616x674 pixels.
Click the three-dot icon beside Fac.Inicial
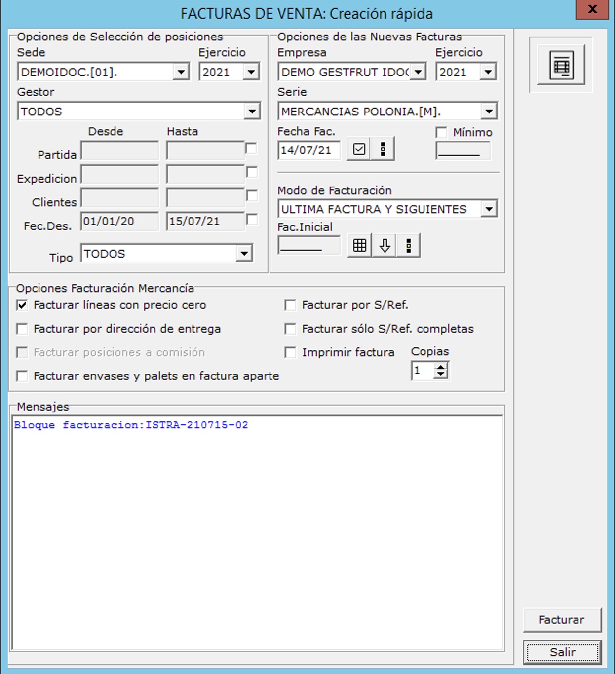coord(408,245)
